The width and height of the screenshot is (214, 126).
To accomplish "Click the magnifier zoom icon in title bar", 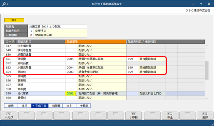I will pos(5,4).
